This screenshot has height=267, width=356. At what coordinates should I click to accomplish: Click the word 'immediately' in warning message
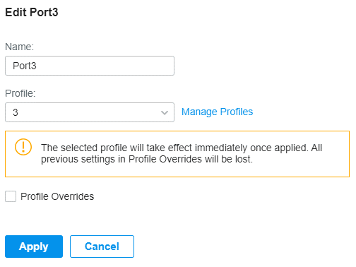click(x=221, y=148)
